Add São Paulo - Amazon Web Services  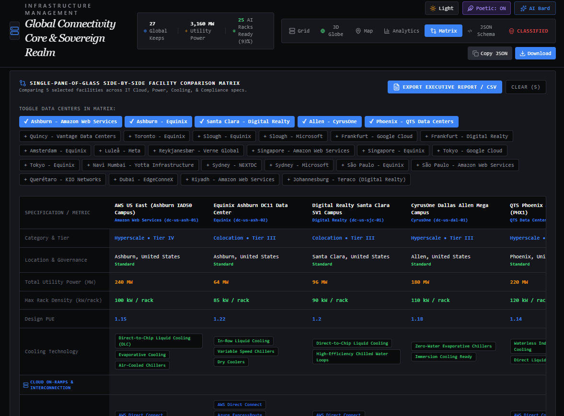465,165
